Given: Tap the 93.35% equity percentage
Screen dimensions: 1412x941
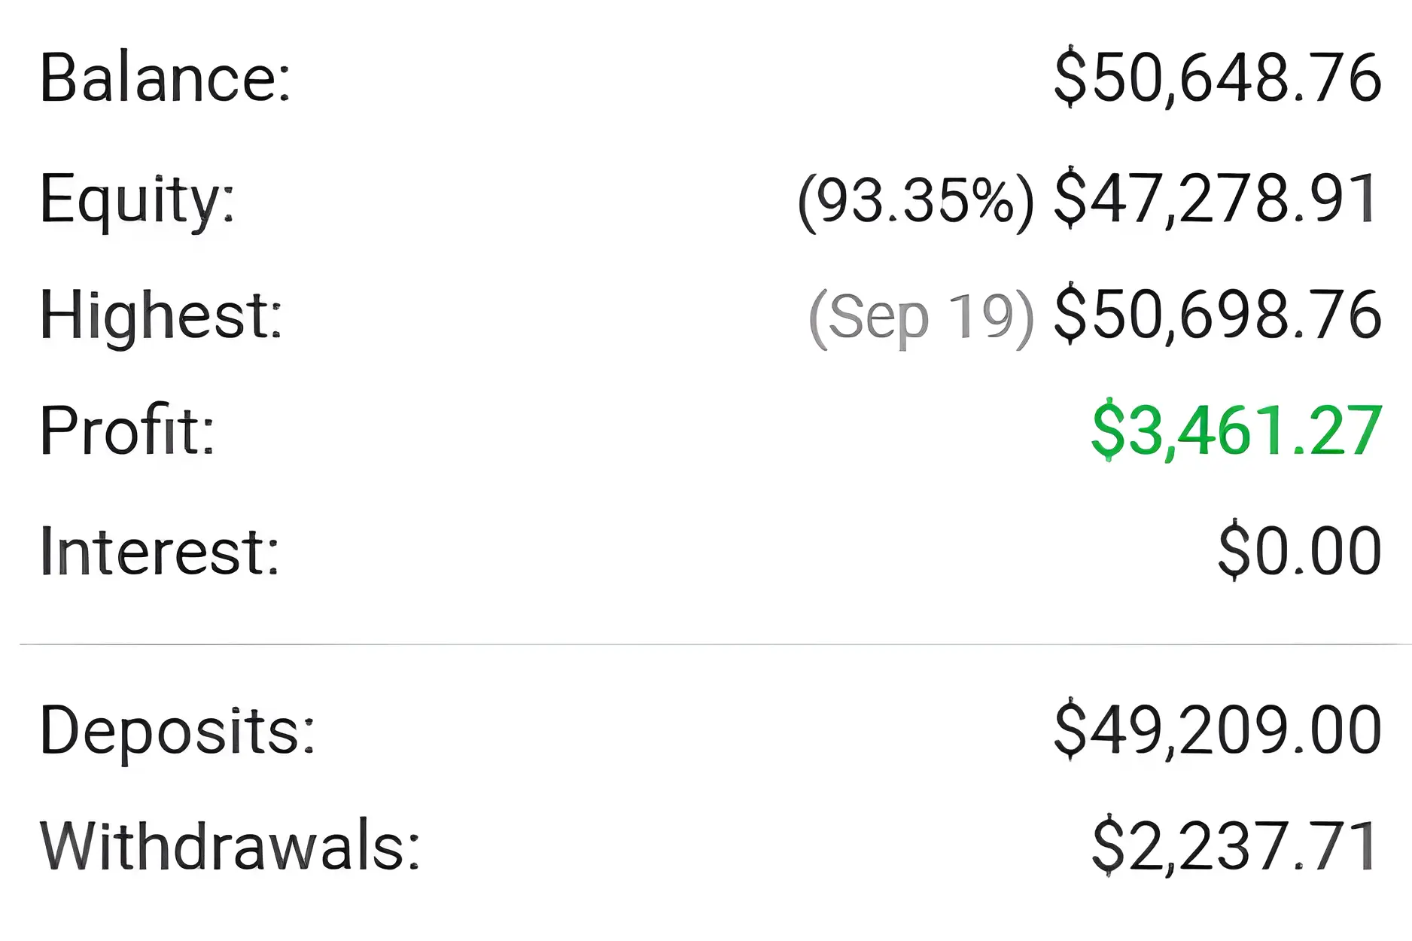Looking at the screenshot, I should click(x=915, y=201).
